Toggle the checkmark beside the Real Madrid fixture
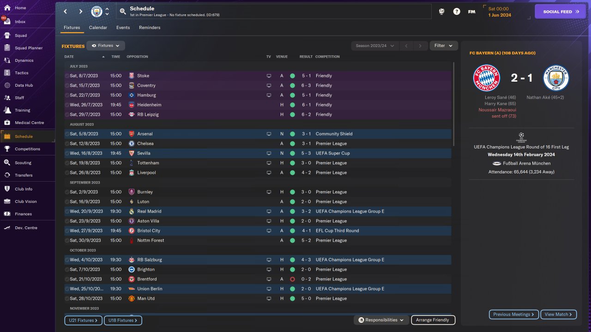Image resolution: width=591 pixels, height=332 pixels. (67, 211)
